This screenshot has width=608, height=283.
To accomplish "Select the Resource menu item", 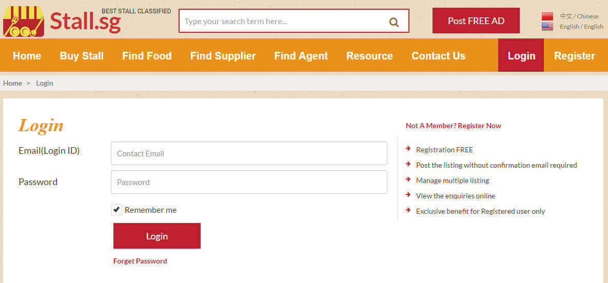I will pos(369,56).
